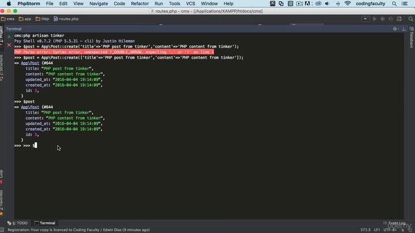
Task: Click the 'cms:php artisan tinker' command line
Action: point(39,36)
